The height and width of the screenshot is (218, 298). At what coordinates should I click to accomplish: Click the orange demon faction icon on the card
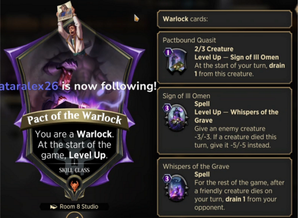pyautogui.click(x=74, y=185)
